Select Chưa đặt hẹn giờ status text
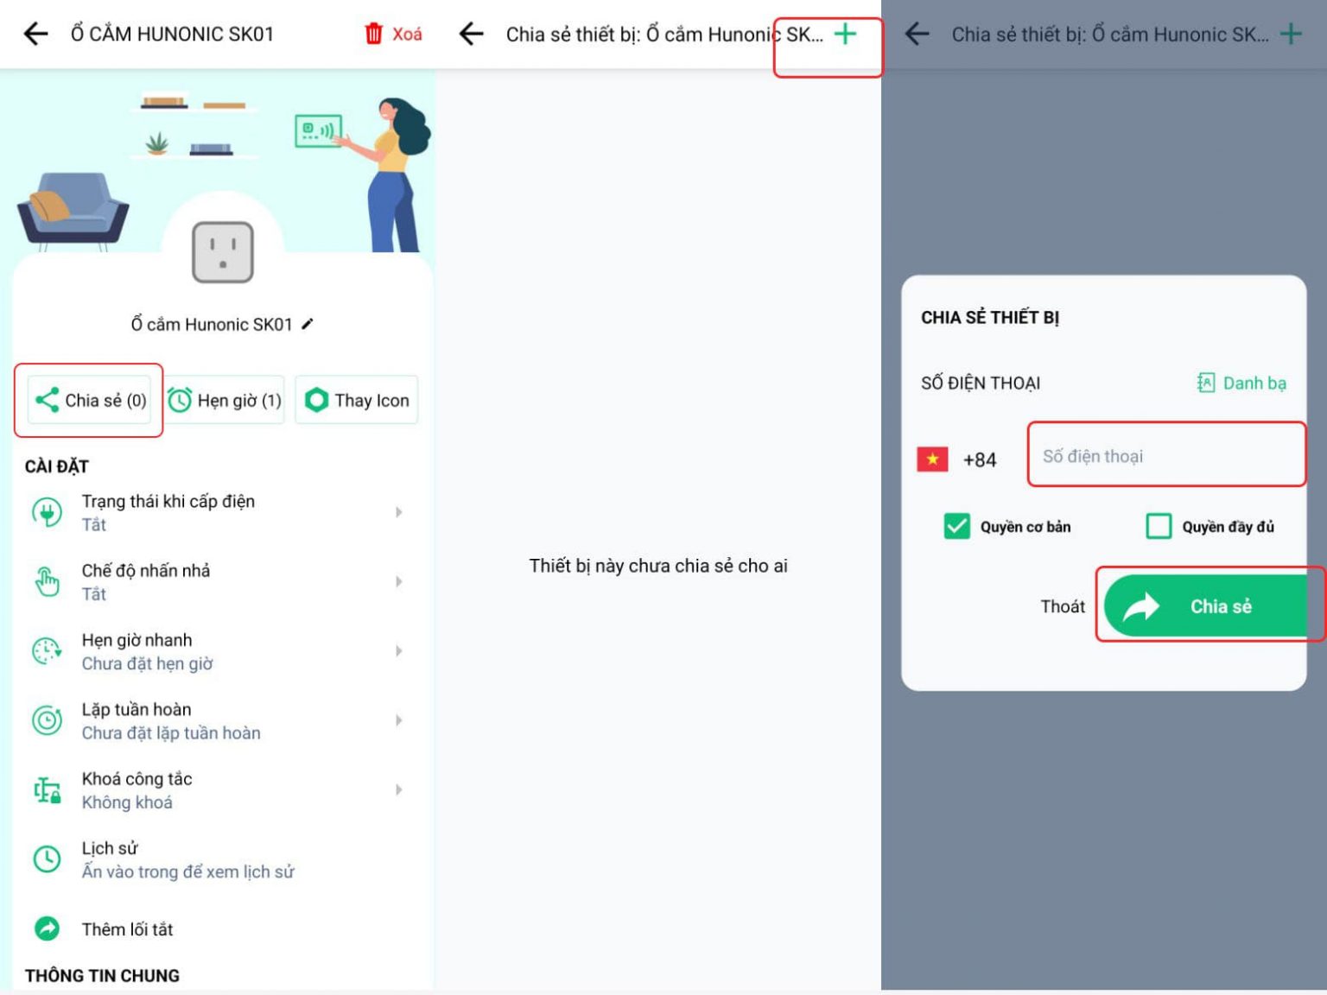 pos(147,663)
